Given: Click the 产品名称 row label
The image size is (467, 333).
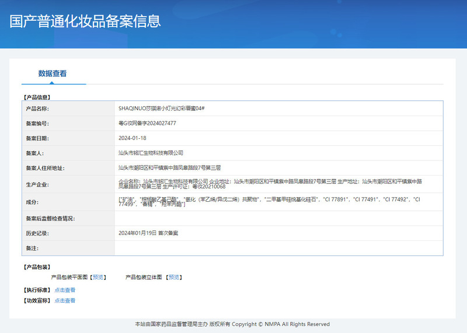Looking at the screenshot, I should (x=37, y=108).
